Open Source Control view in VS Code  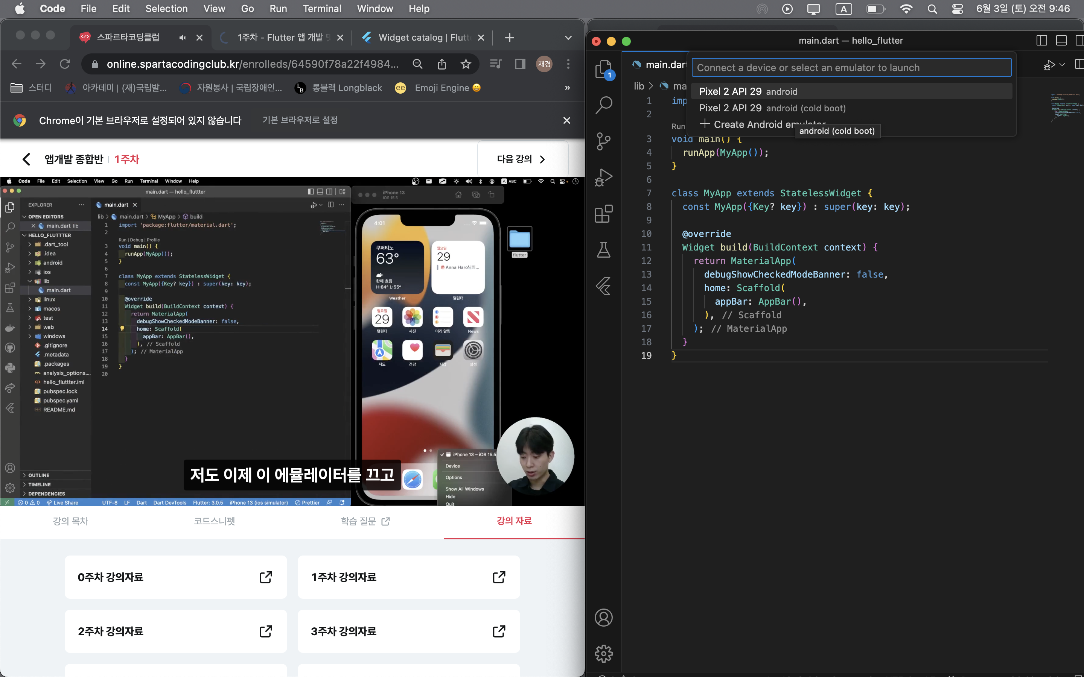(x=603, y=141)
